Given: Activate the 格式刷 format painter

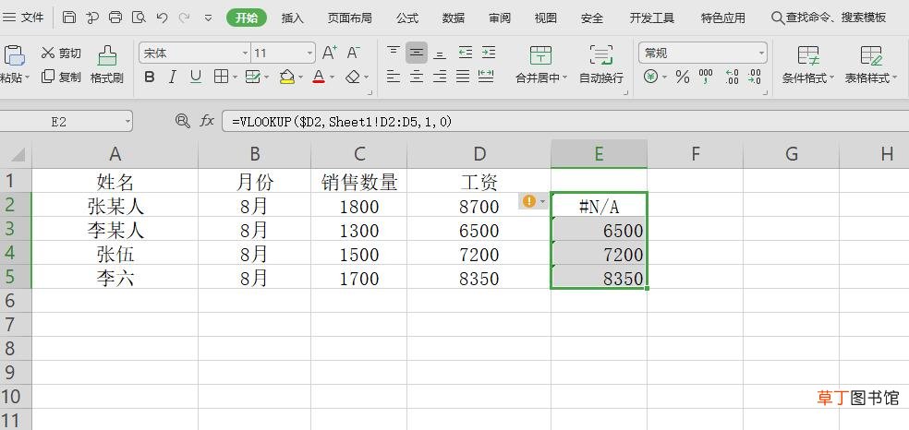Looking at the screenshot, I should tap(106, 66).
